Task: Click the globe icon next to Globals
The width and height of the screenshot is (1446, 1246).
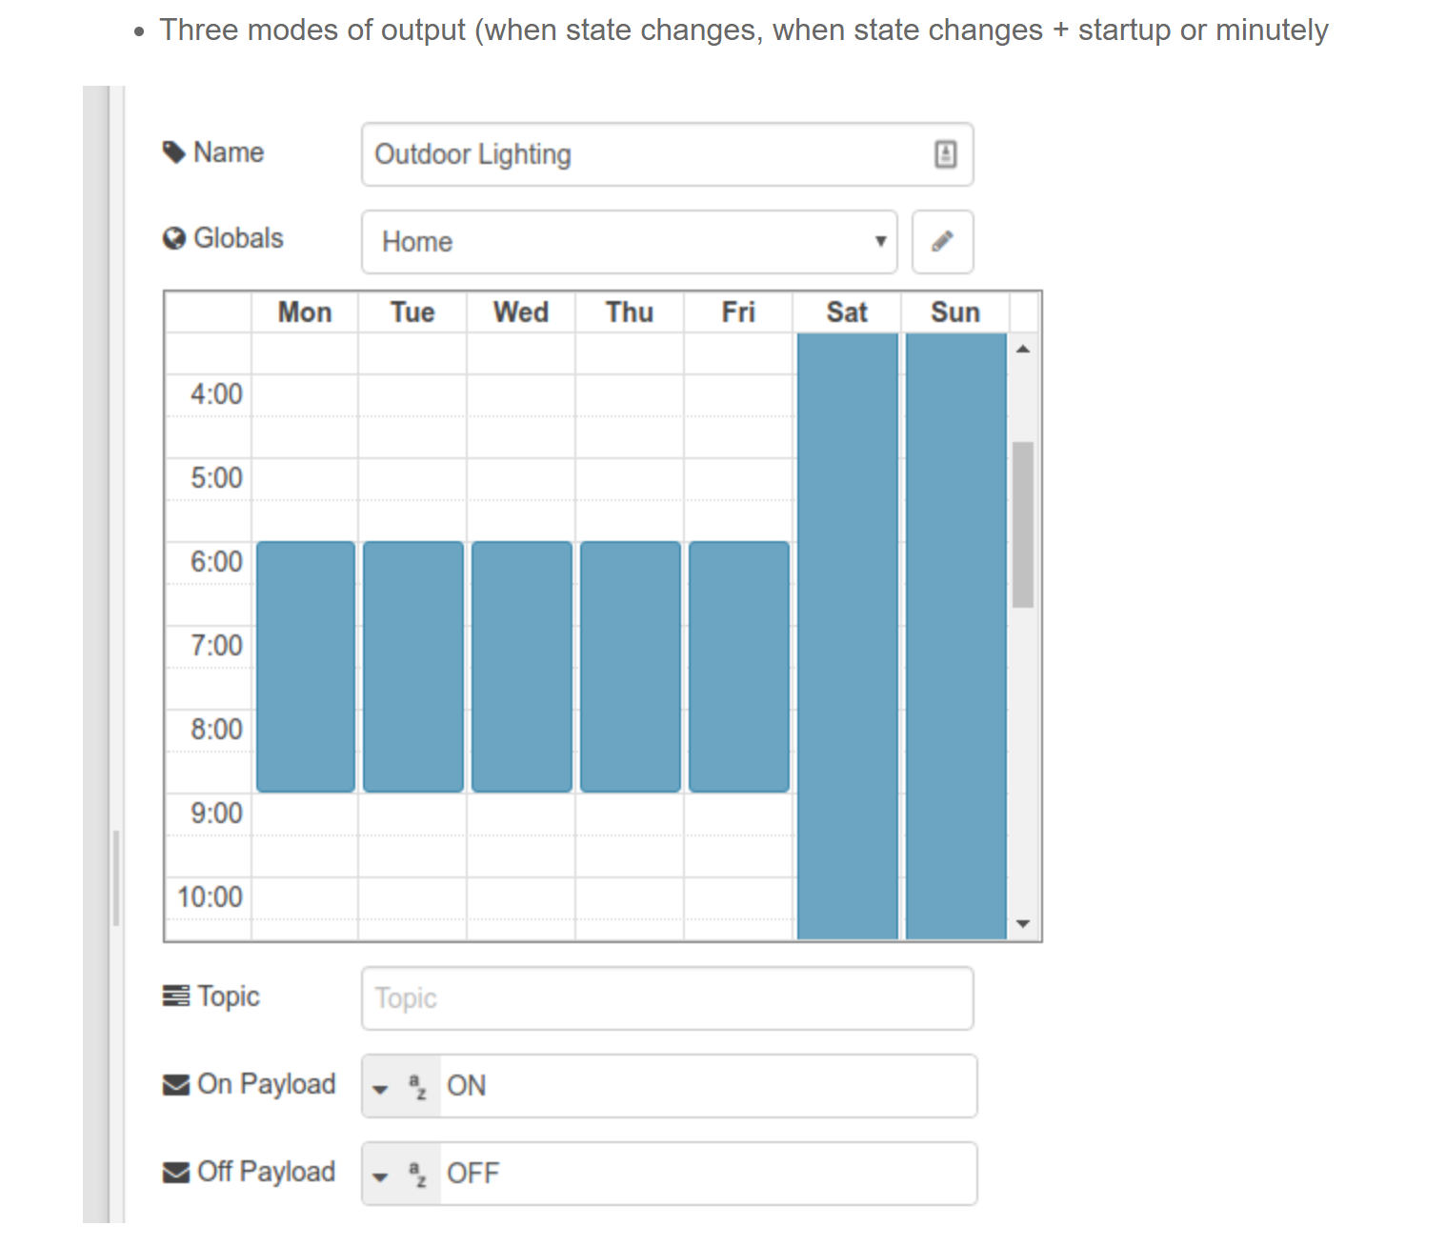Action: pyautogui.click(x=174, y=238)
